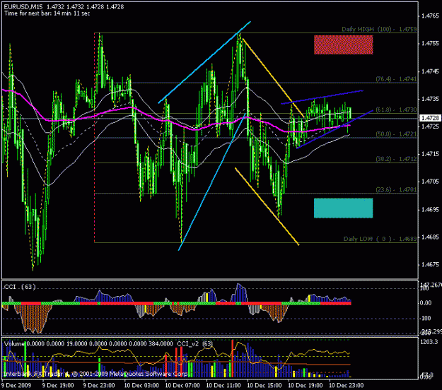Click the 10 Dec 23:00 time label
Viewport: 442px width, 390px height.
pos(347,385)
